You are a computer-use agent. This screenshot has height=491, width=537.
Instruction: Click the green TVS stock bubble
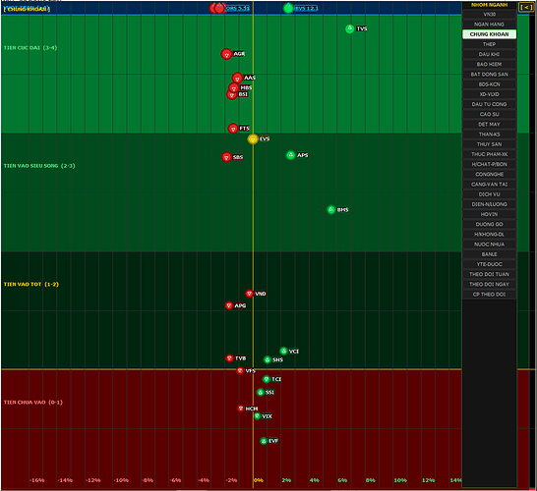[349, 28]
